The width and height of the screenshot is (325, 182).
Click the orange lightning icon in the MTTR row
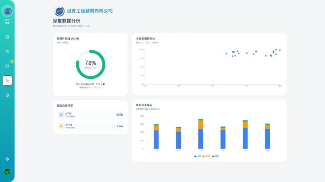(61, 126)
